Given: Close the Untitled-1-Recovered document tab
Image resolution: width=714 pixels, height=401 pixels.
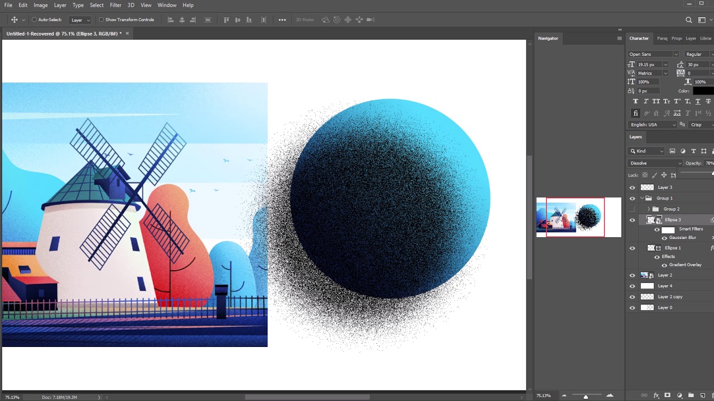Looking at the screenshot, I should pos(127,33).
